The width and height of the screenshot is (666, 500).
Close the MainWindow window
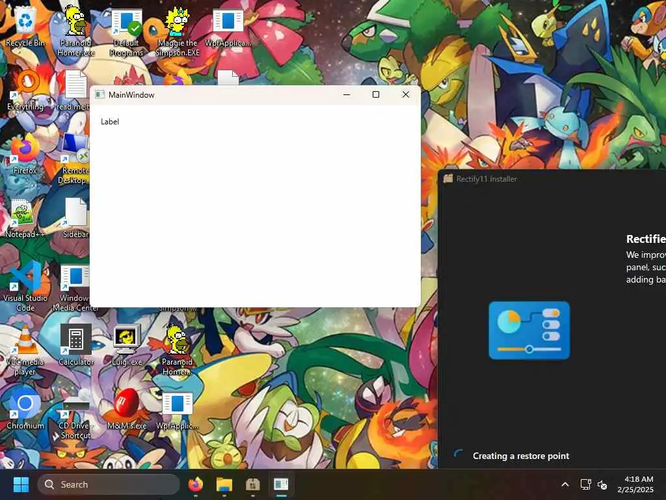coord(406,94)
